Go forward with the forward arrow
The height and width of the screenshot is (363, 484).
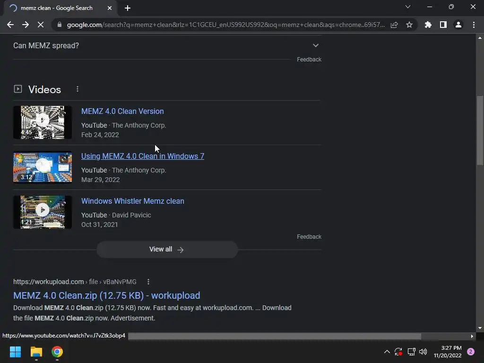[26, 25]
